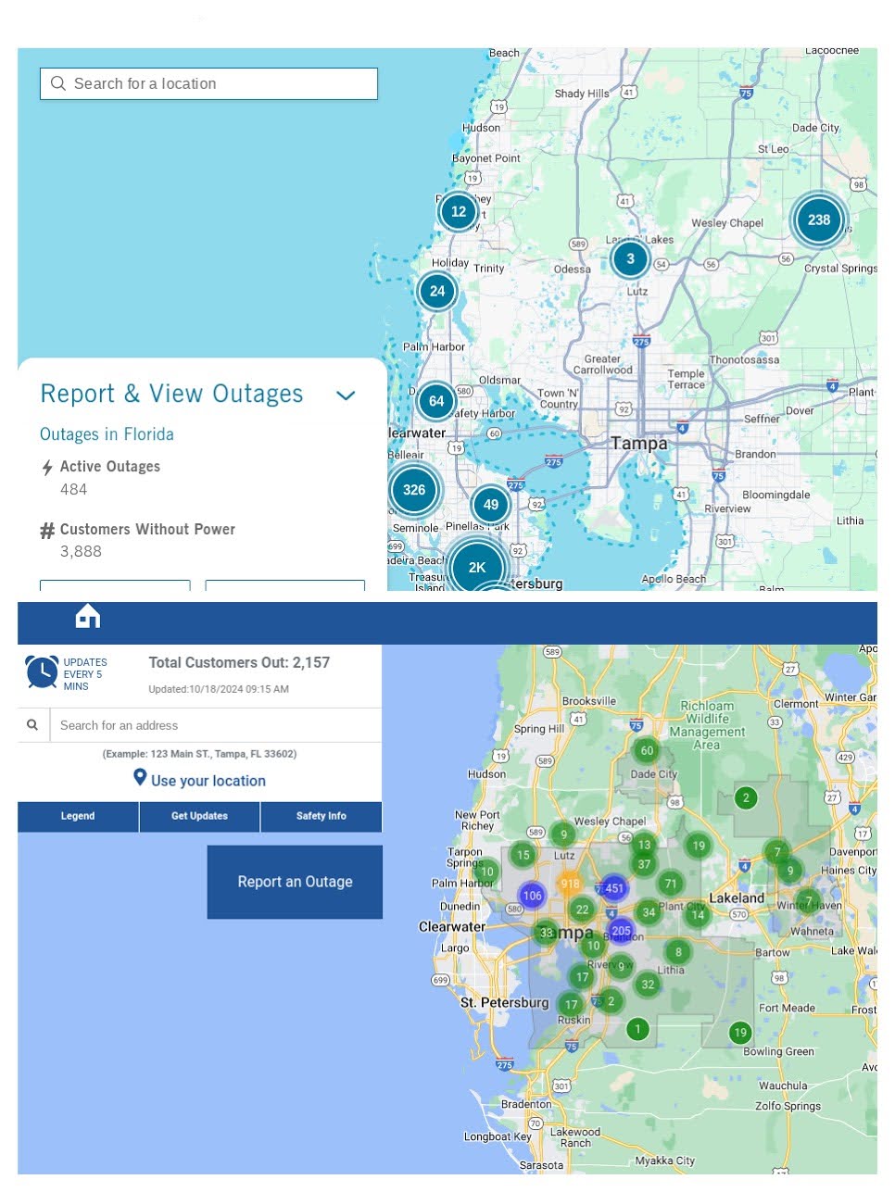This screenshot has height=1192, width=895.
Task: Click the Use your location link
Action: point(208,781)
